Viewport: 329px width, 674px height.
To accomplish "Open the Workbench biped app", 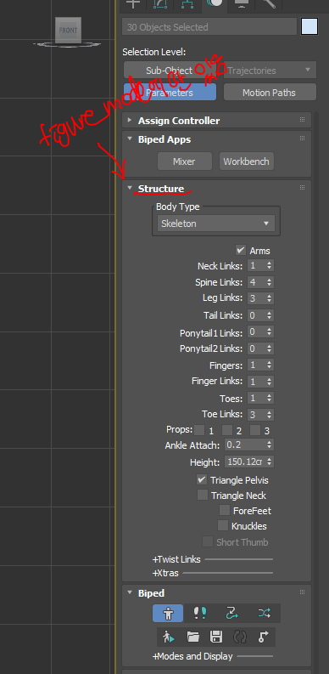I will [x=246, y=161].
